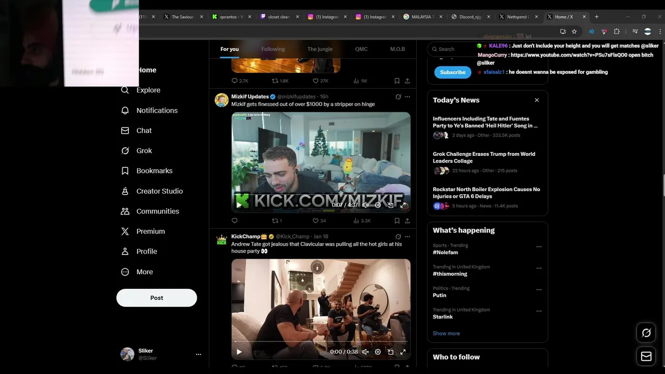The image size is (665, 374).
Task: Seek on the KickChamp video progress bar
Action: 320,342
